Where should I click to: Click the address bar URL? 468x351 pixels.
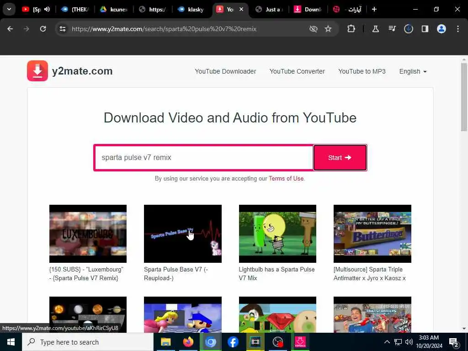pos(164,29)
